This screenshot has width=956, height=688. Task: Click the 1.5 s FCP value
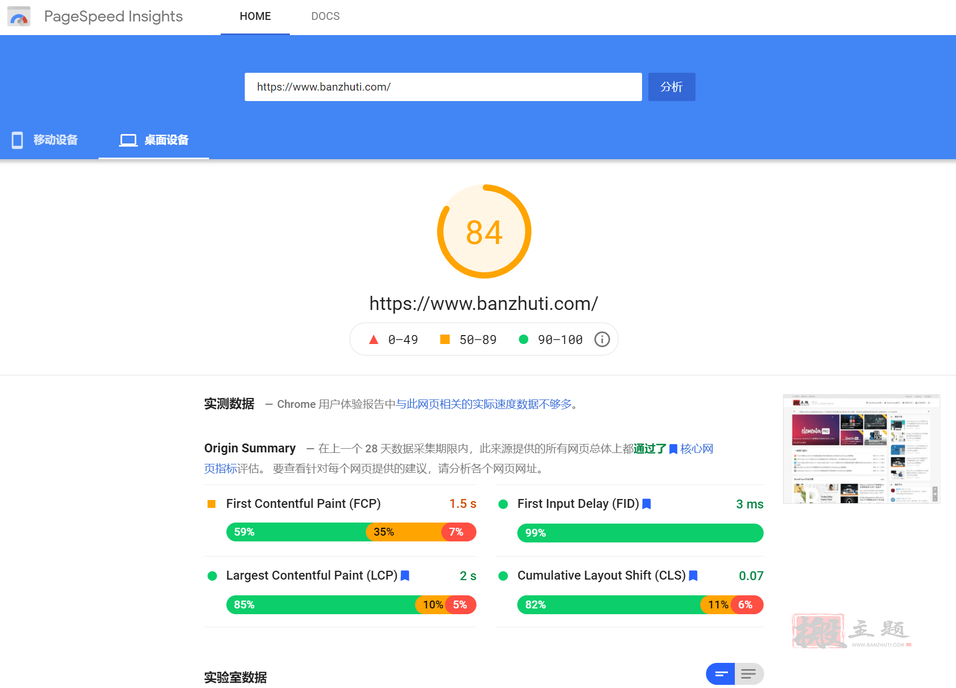coord(463,504)
